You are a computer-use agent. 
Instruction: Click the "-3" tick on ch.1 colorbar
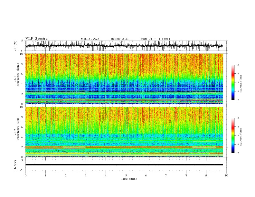click(x=238, y=65)
